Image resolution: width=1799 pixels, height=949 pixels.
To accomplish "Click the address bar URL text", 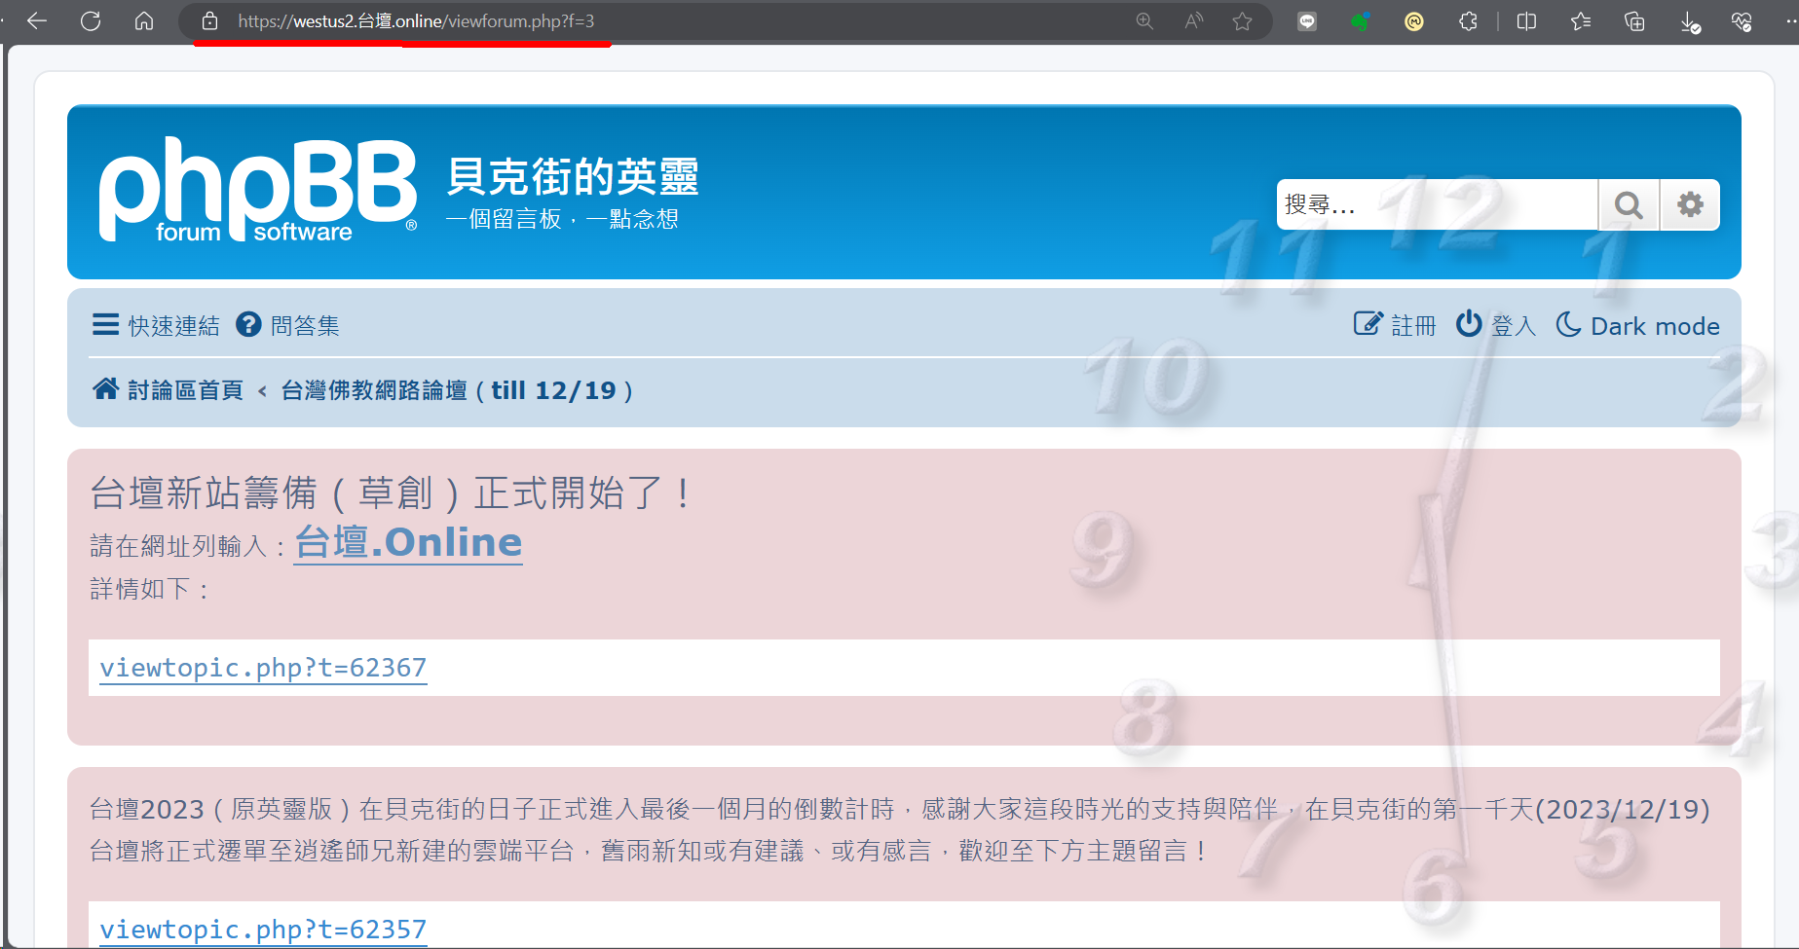I will (x=416, y=20).
